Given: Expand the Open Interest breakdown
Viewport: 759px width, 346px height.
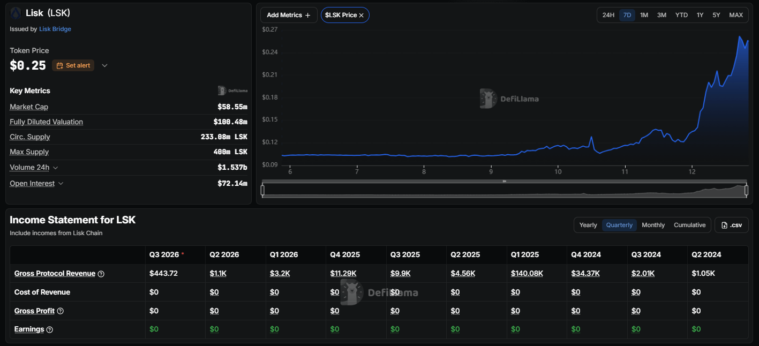Looking at the screenshot, I should pyautogui.click(x=61, y=183).
